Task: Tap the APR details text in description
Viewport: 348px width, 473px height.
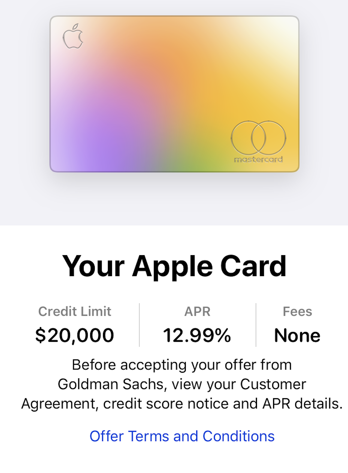Action: pos(302,404)
